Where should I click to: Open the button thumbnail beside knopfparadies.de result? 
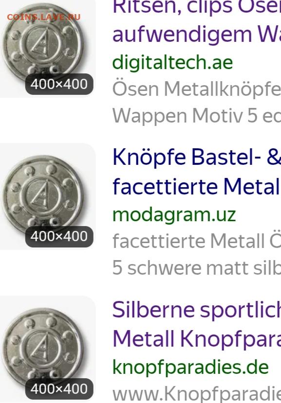coord(48,350)
